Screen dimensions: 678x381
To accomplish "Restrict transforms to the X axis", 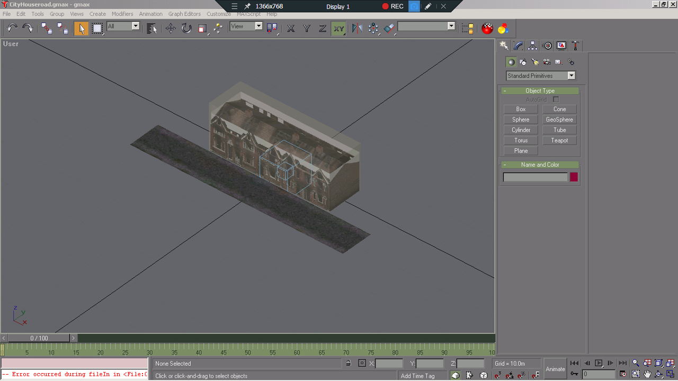I will coord(291,29).
